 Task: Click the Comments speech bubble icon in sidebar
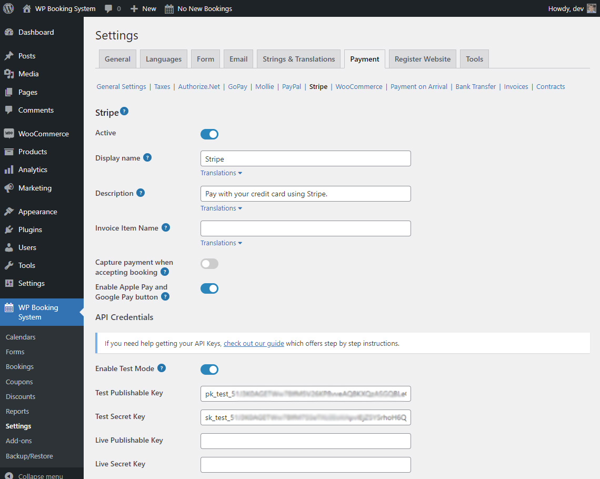(x=9, y=110)
